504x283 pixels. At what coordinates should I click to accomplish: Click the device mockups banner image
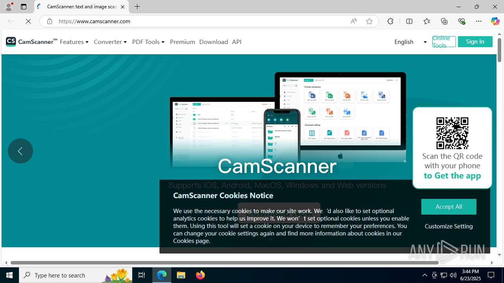(x=288, y=120)
